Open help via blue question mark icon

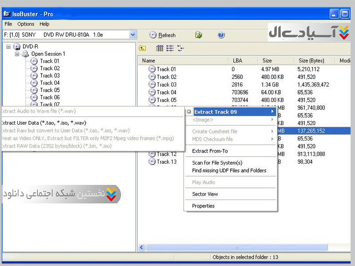click(x=221, y=35)
